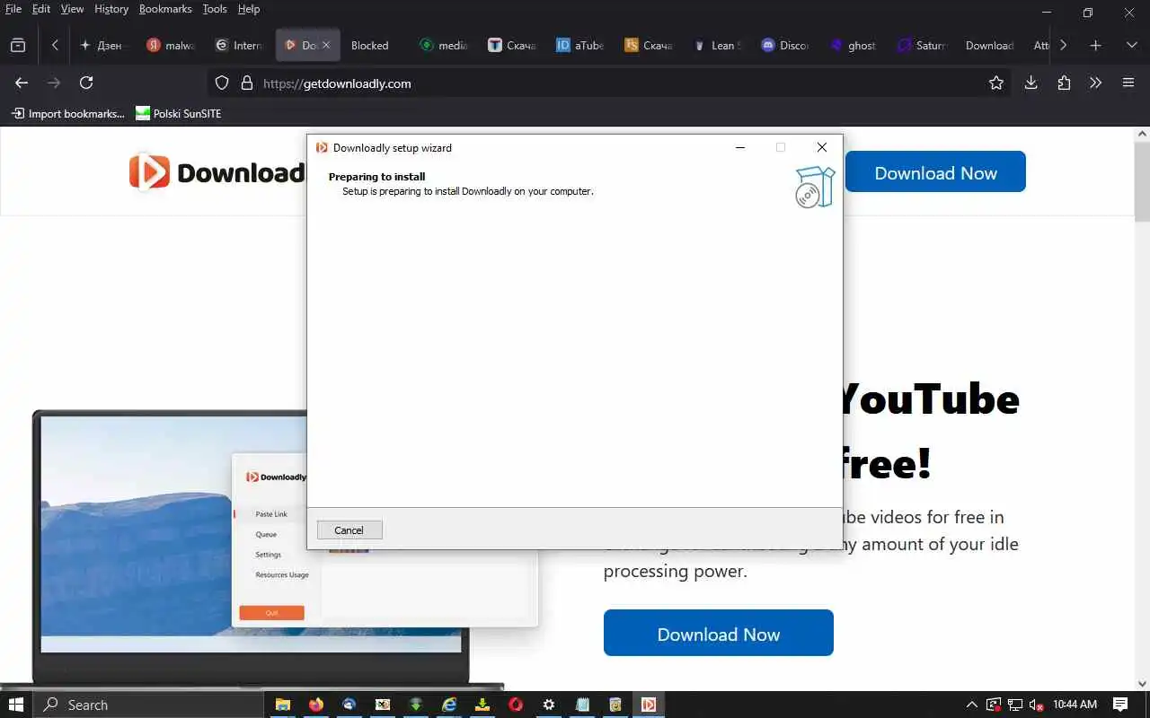
Task: Switch to the ghost tab
Action: pos(853,45)
